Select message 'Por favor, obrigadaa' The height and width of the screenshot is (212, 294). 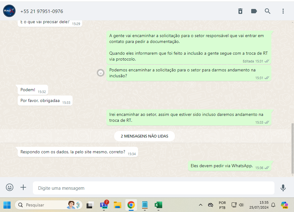tap(45, 101)
